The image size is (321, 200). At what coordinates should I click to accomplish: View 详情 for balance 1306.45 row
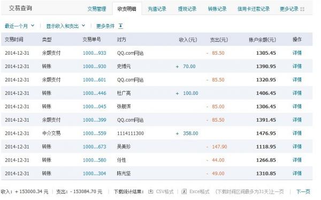click(297, 107)
